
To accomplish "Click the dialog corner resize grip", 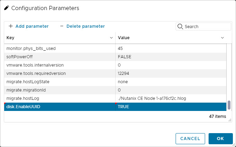I will (x=234, y=145).
